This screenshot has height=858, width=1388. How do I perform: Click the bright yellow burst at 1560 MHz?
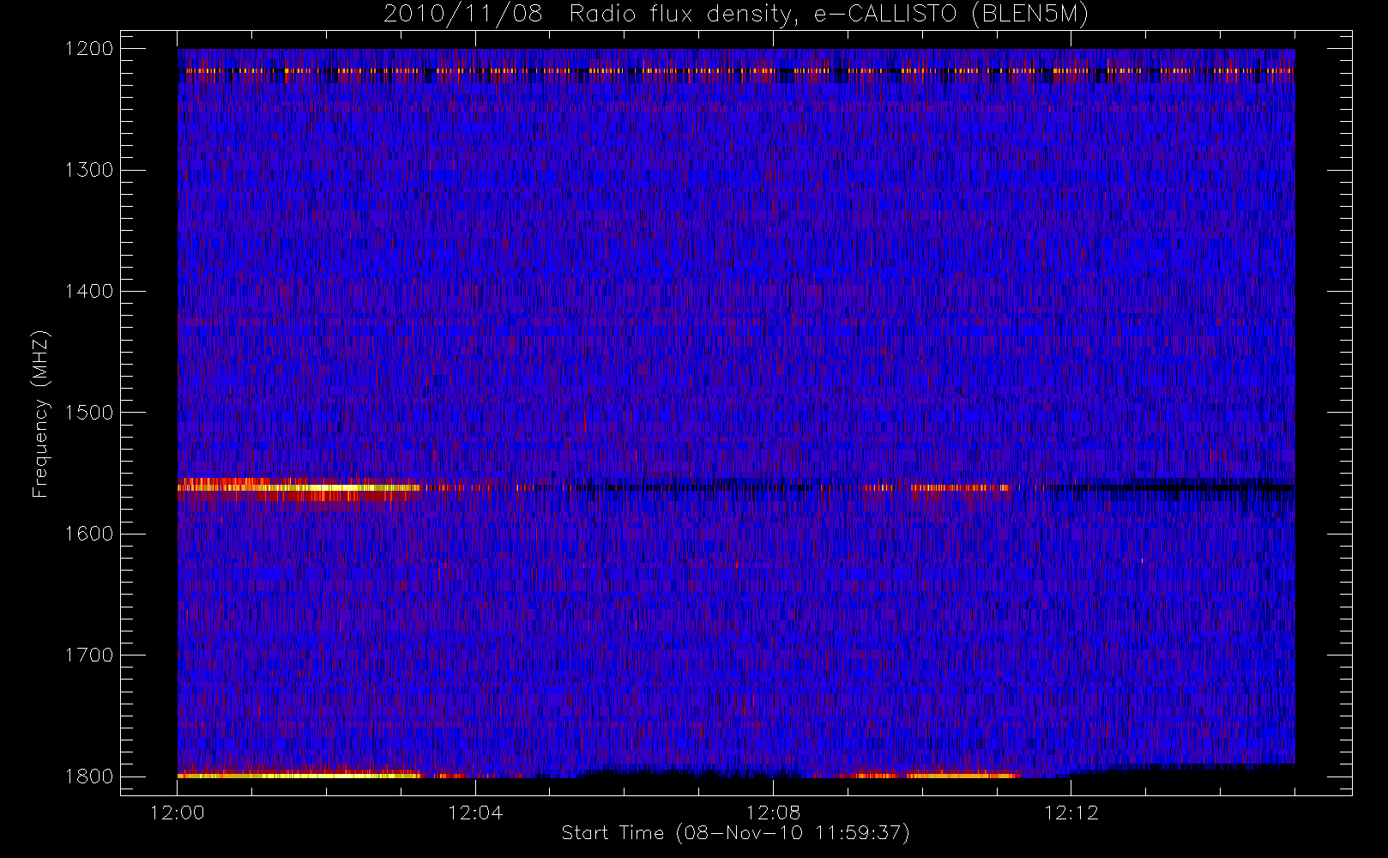(x=299, y=487)
